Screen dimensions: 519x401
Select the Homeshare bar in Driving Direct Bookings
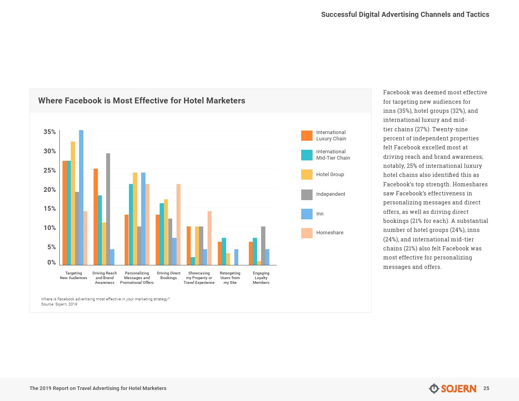(179, 224)
